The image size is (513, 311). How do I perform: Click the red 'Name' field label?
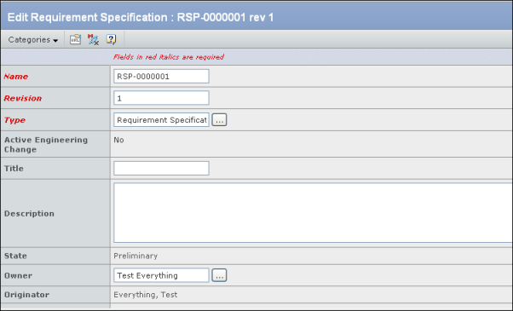pos(16,77)
